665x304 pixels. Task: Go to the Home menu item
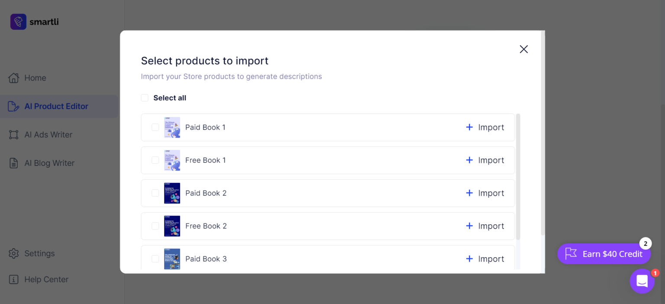tap(35, 78)
